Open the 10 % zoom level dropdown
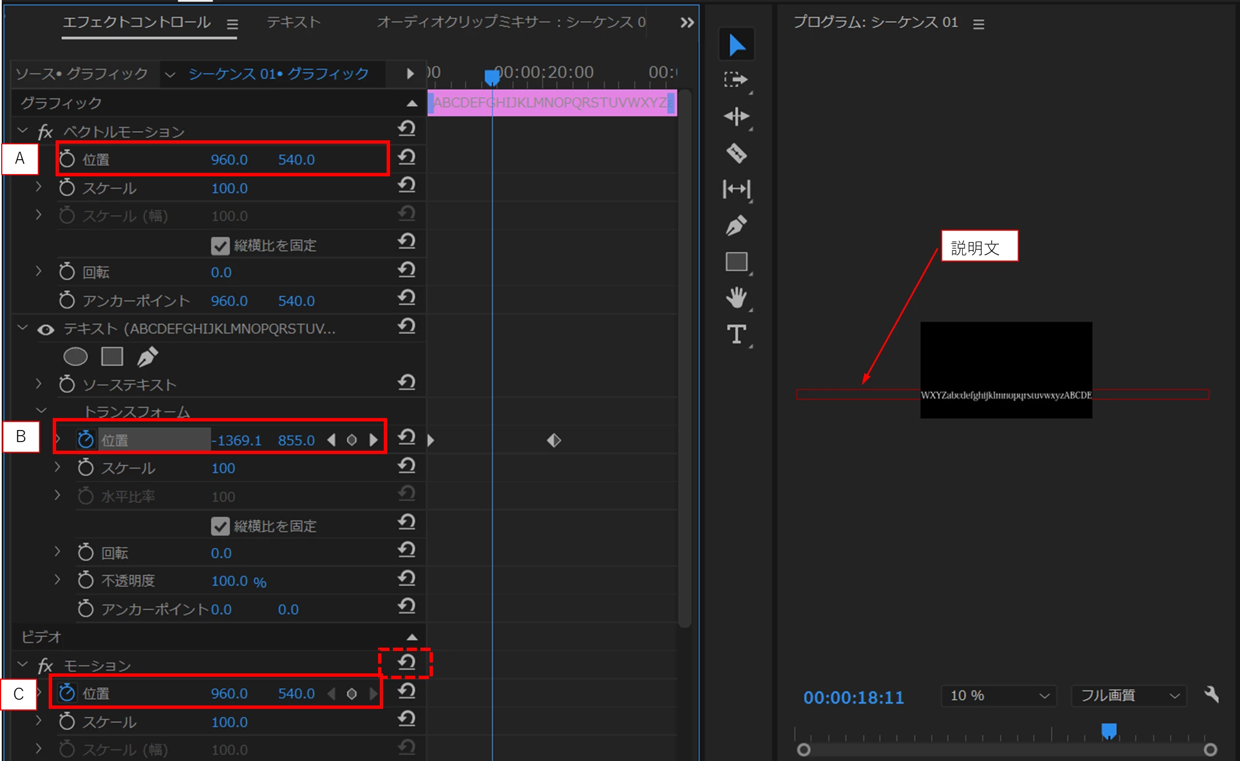 (998, 696)
